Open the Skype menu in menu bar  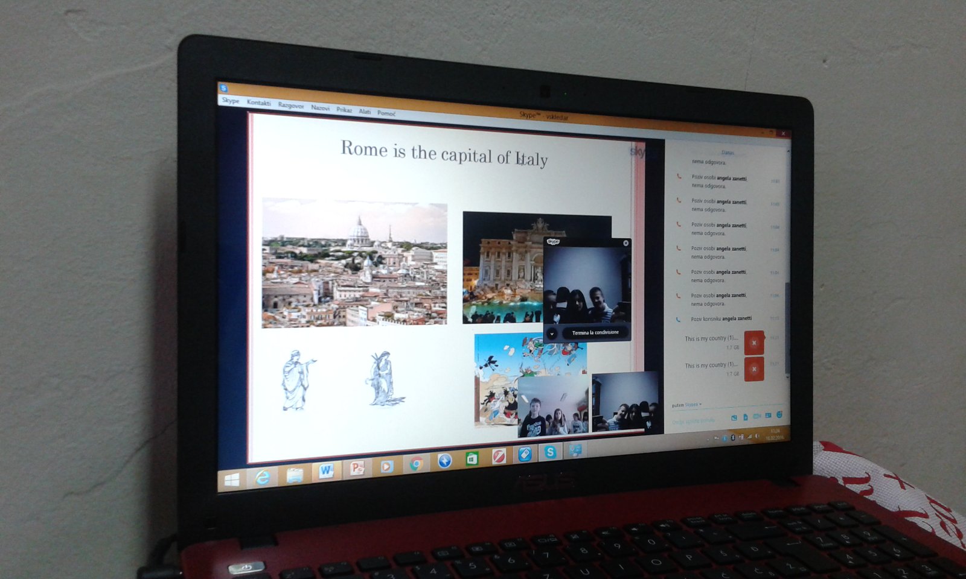pyautogui.click(x=231, y=100)
